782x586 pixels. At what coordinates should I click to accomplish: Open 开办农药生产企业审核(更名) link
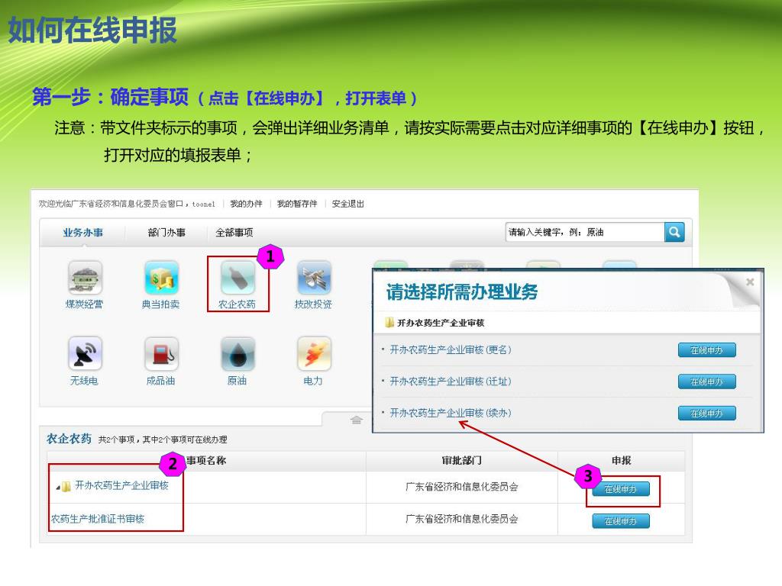[451, 349]
